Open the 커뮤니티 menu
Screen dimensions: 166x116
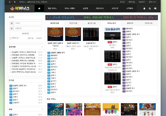point(100,9)
